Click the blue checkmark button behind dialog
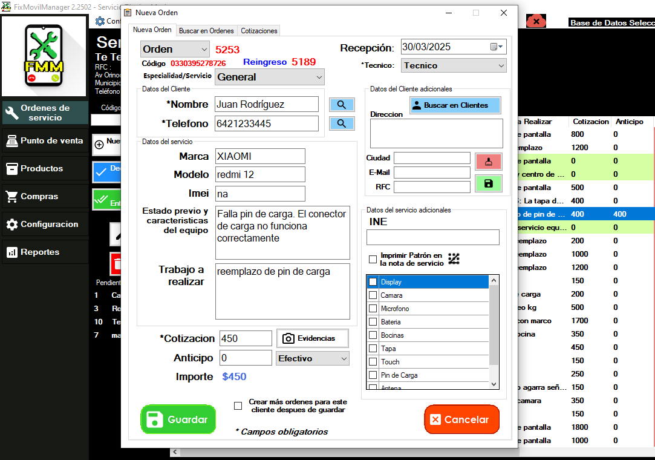This screenshot has height=460, width=655. point(107,172)
